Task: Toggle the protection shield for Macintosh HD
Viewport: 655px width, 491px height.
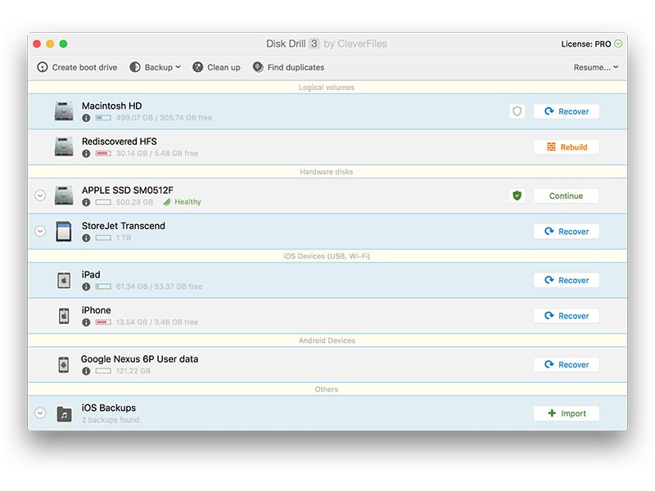Action: 517,111
